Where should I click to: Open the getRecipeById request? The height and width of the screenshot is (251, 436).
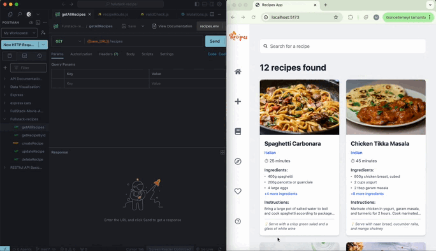tap(33, 135)
